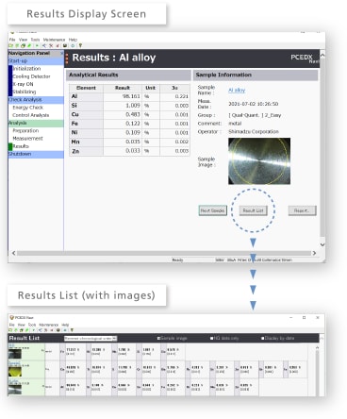Click the Cu element row label
The height and width of the screenshot is (419, 347).
click(75, 114)
